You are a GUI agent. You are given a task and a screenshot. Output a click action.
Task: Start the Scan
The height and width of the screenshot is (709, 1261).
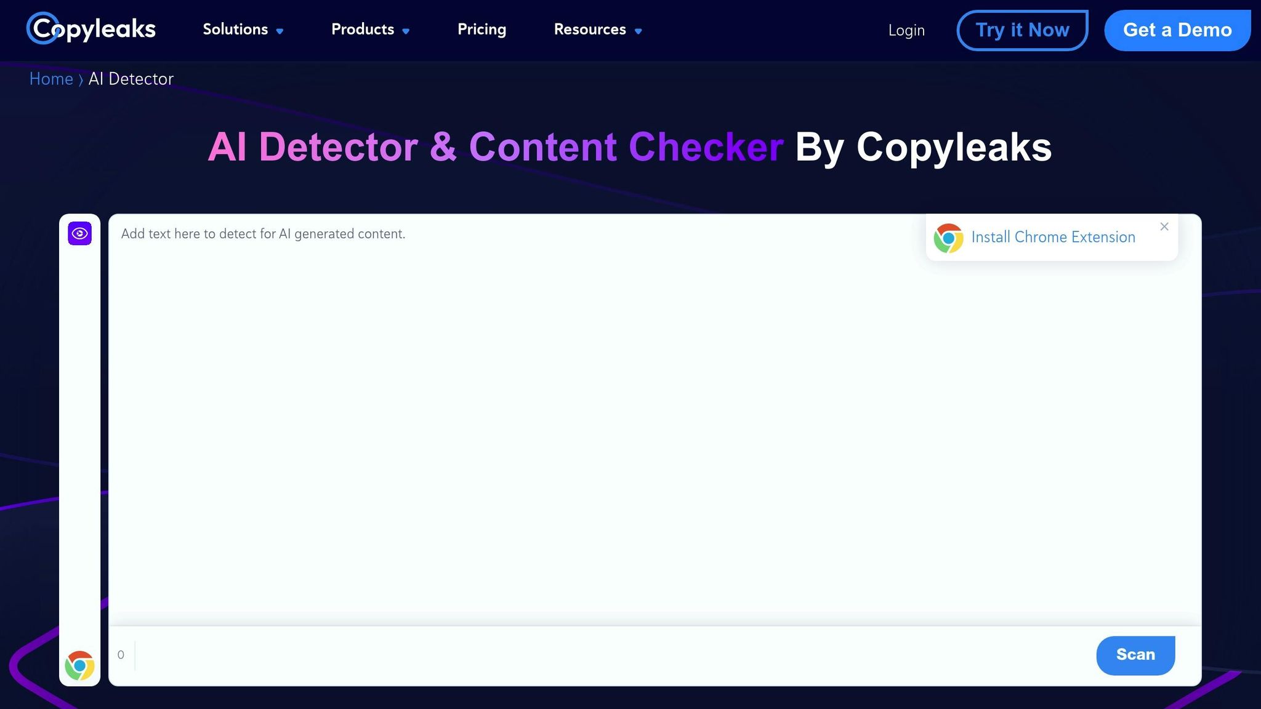[1135, 655]
